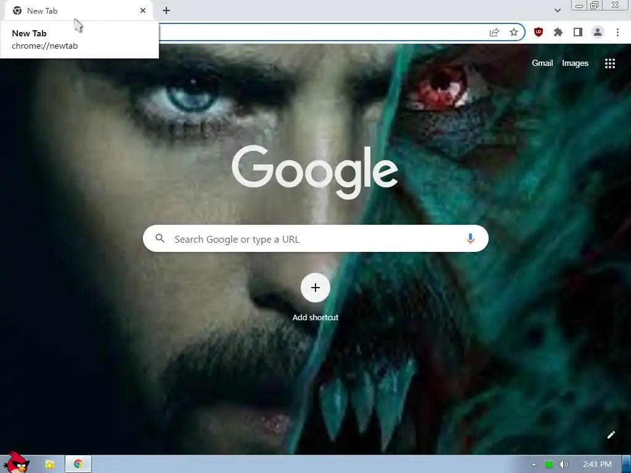
Task: Open the Extensions puzzle menu
Action: point(558,32)
